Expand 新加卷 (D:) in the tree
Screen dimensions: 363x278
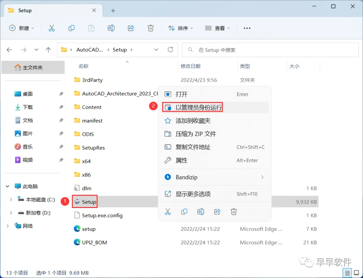(11, 213)
